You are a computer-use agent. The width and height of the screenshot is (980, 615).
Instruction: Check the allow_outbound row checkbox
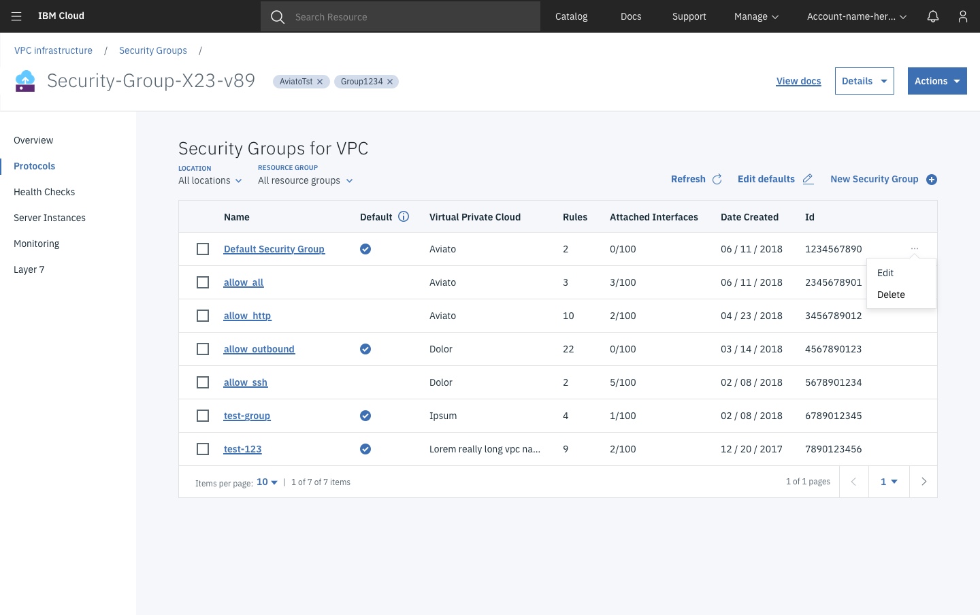coord(203,349)
